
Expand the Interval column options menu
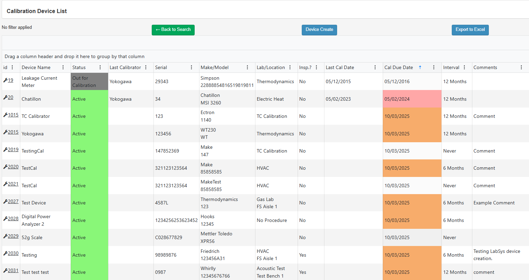(x=464, y=67)
